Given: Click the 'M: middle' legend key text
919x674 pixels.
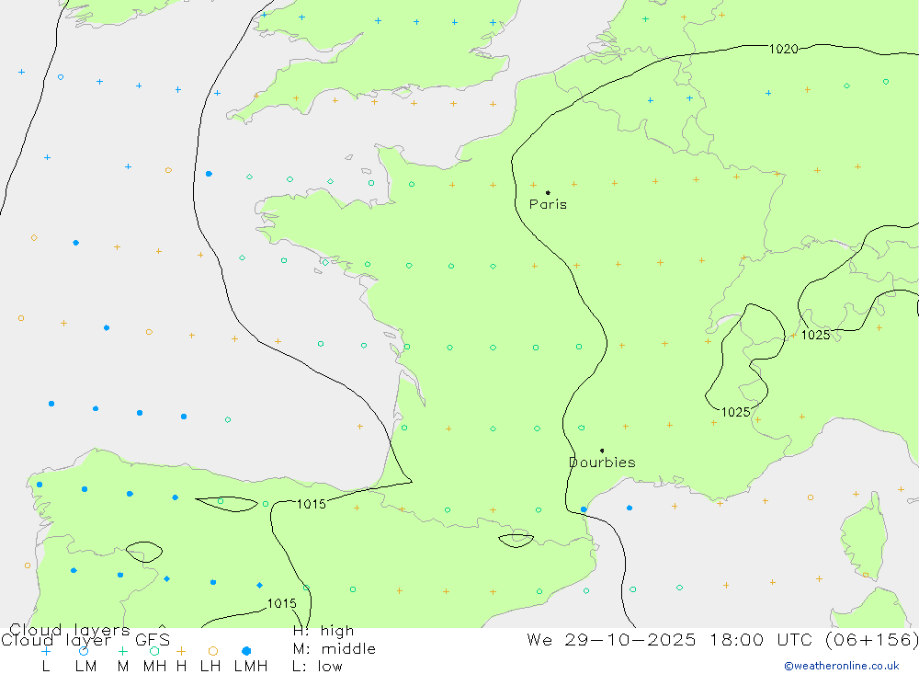Looking at the screenshot, I should 335,649.
